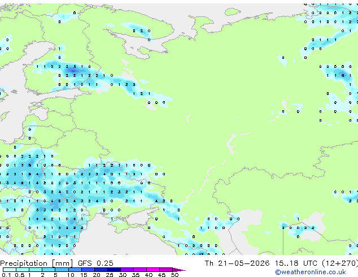Click the above-50 arrow tip of legend
Image resolution: width=358 pixels, height=277 pixels.
pyautogui.click(x=179, y=270)
